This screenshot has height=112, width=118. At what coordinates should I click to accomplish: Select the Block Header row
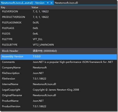click(59, 51)
